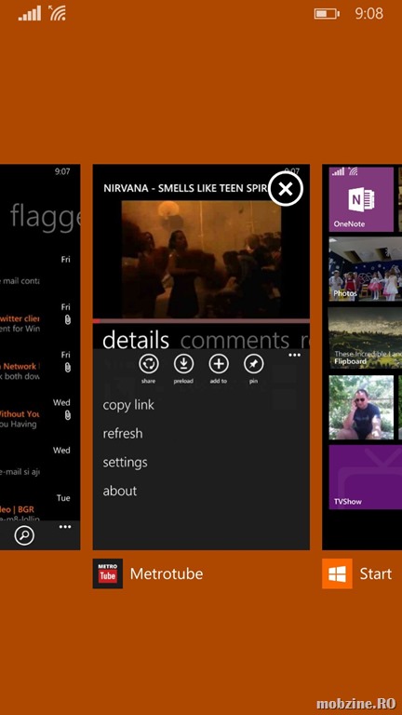Click the Start label
402x715 pixels.
tap(376, 573)
